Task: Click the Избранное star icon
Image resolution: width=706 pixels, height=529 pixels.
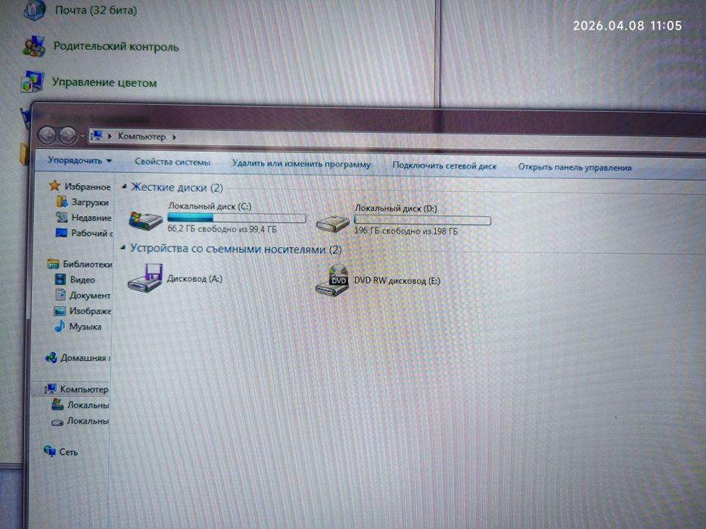Action: [x=55, y=185]
